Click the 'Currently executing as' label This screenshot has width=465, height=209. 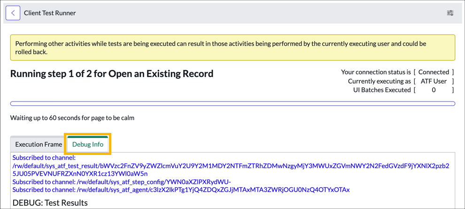tap(379, 81)
